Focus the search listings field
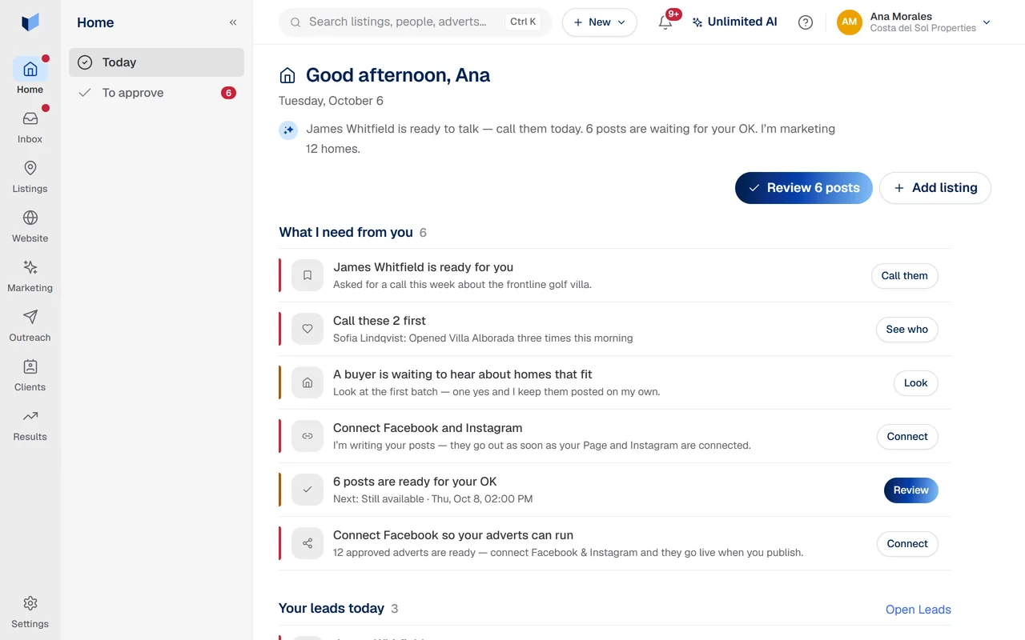The image size is (1025, 640). click(x=415, y=22)
